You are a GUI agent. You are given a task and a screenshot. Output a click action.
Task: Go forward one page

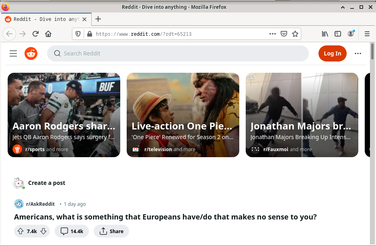[23, 34]
